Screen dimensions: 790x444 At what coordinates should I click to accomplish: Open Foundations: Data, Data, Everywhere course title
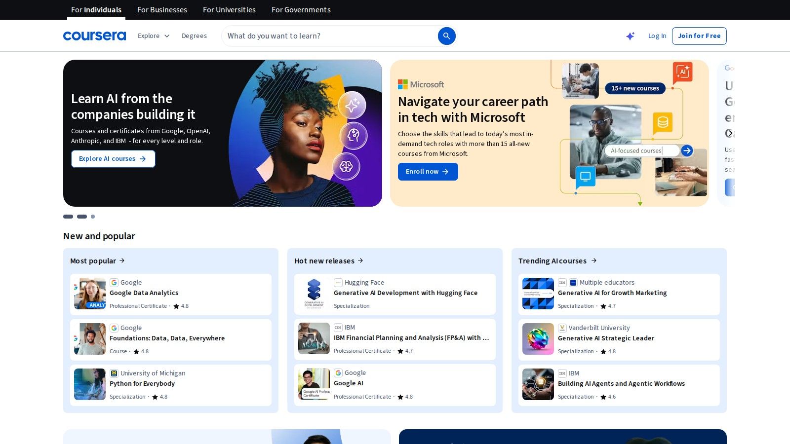pyautogui.click(x=167, y=338)
